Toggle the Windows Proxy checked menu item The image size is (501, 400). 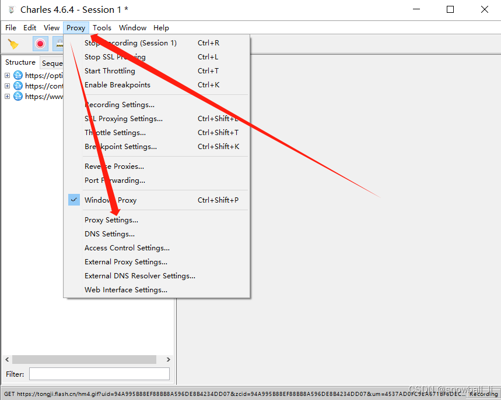coord(156,200)
